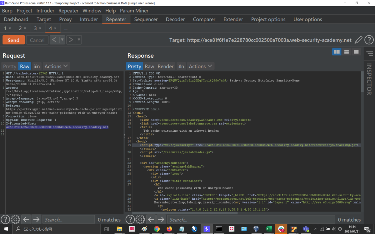This screenshot has width=375, height=234.
Task: Focus the Request search field
Action: [x=68, y=220]
